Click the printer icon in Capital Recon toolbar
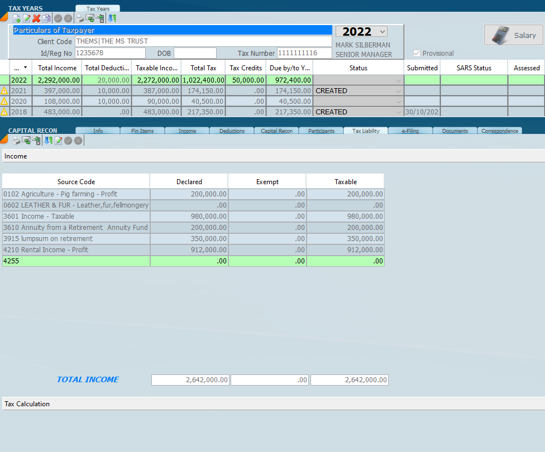Image resolution: width=545 pixels, height=452 pixels. [x=17, y=141]
